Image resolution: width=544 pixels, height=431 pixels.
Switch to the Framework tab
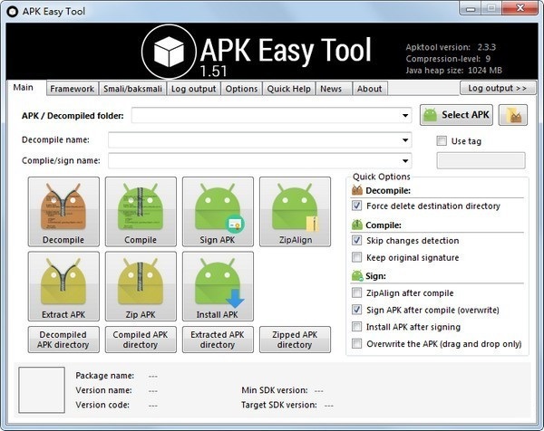pyautogui.click(x=72, y=89)
